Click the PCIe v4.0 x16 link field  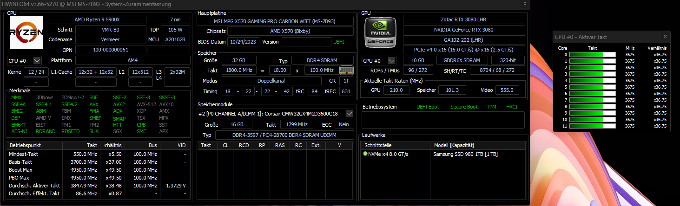(x=464, y=50)
